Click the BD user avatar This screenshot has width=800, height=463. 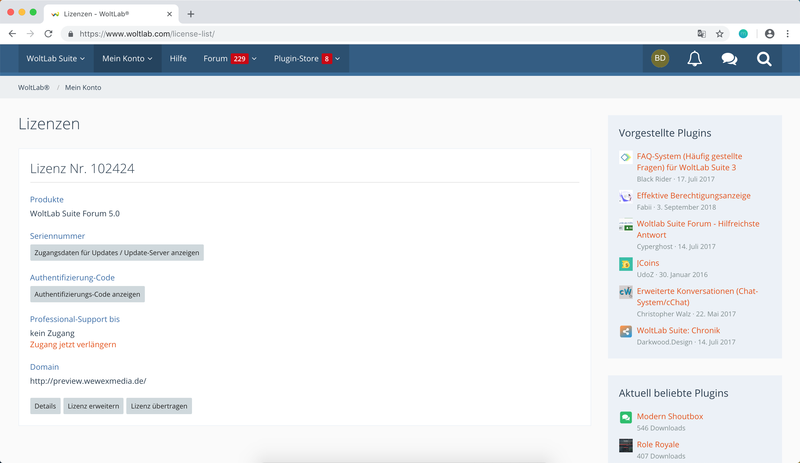[x=660, y=58]
